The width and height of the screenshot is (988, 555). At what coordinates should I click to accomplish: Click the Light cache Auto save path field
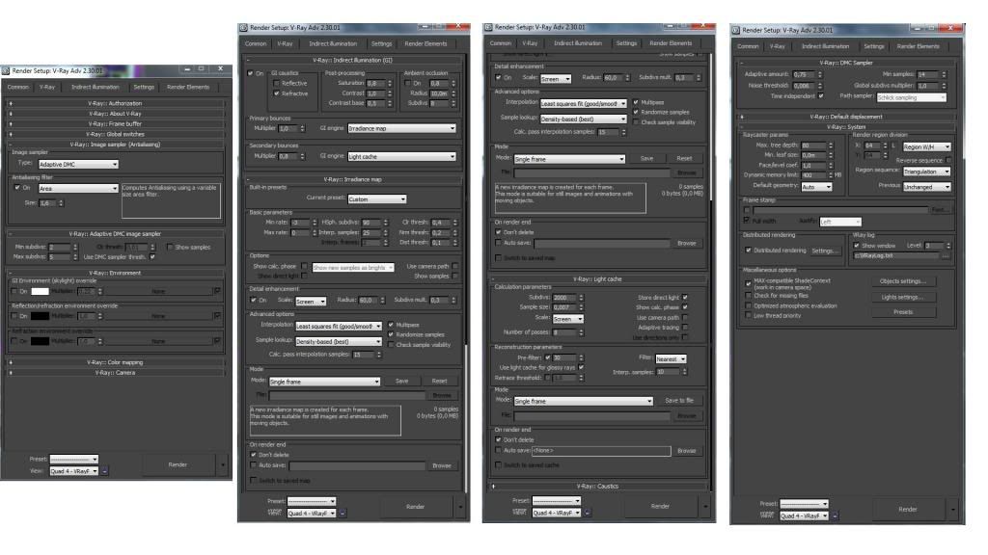pyautogui.click(x=601, y=451)
